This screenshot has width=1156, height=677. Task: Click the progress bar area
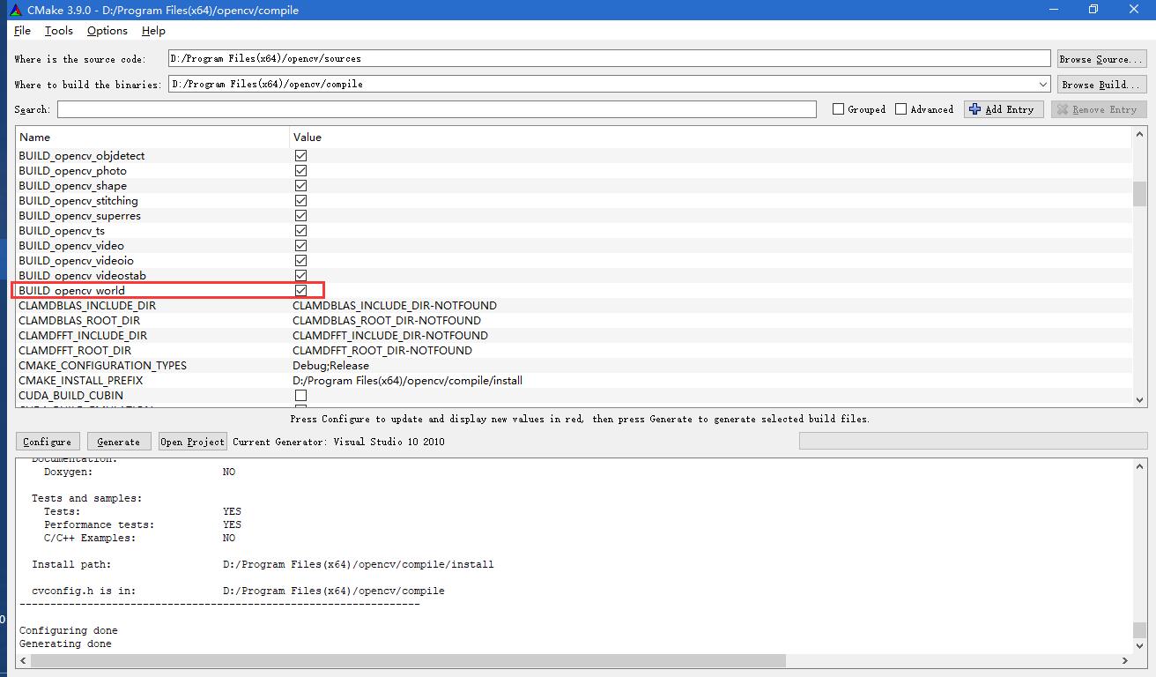click(973, 442)
